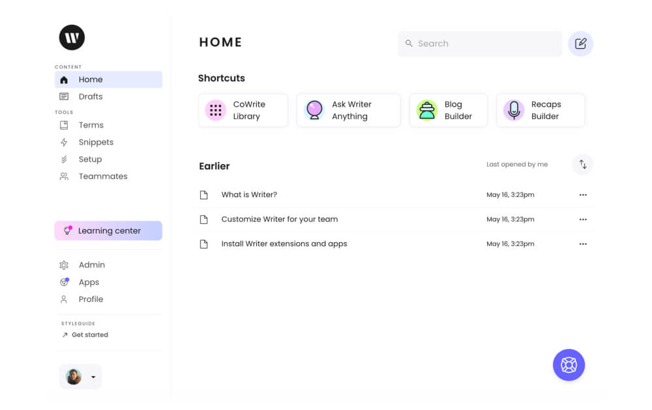The height and width of the screenshot is (410, 652).
Task: Click the Setup checklist icon
Action: (64, 159)
